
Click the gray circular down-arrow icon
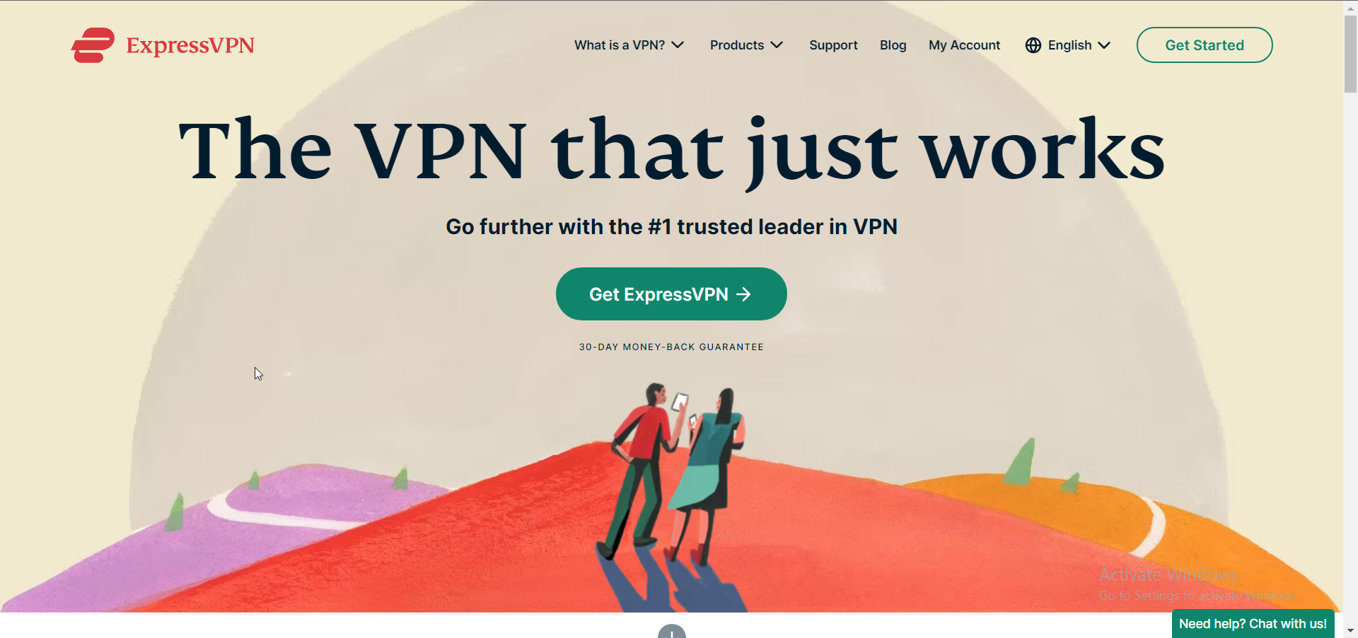(672, 631)
